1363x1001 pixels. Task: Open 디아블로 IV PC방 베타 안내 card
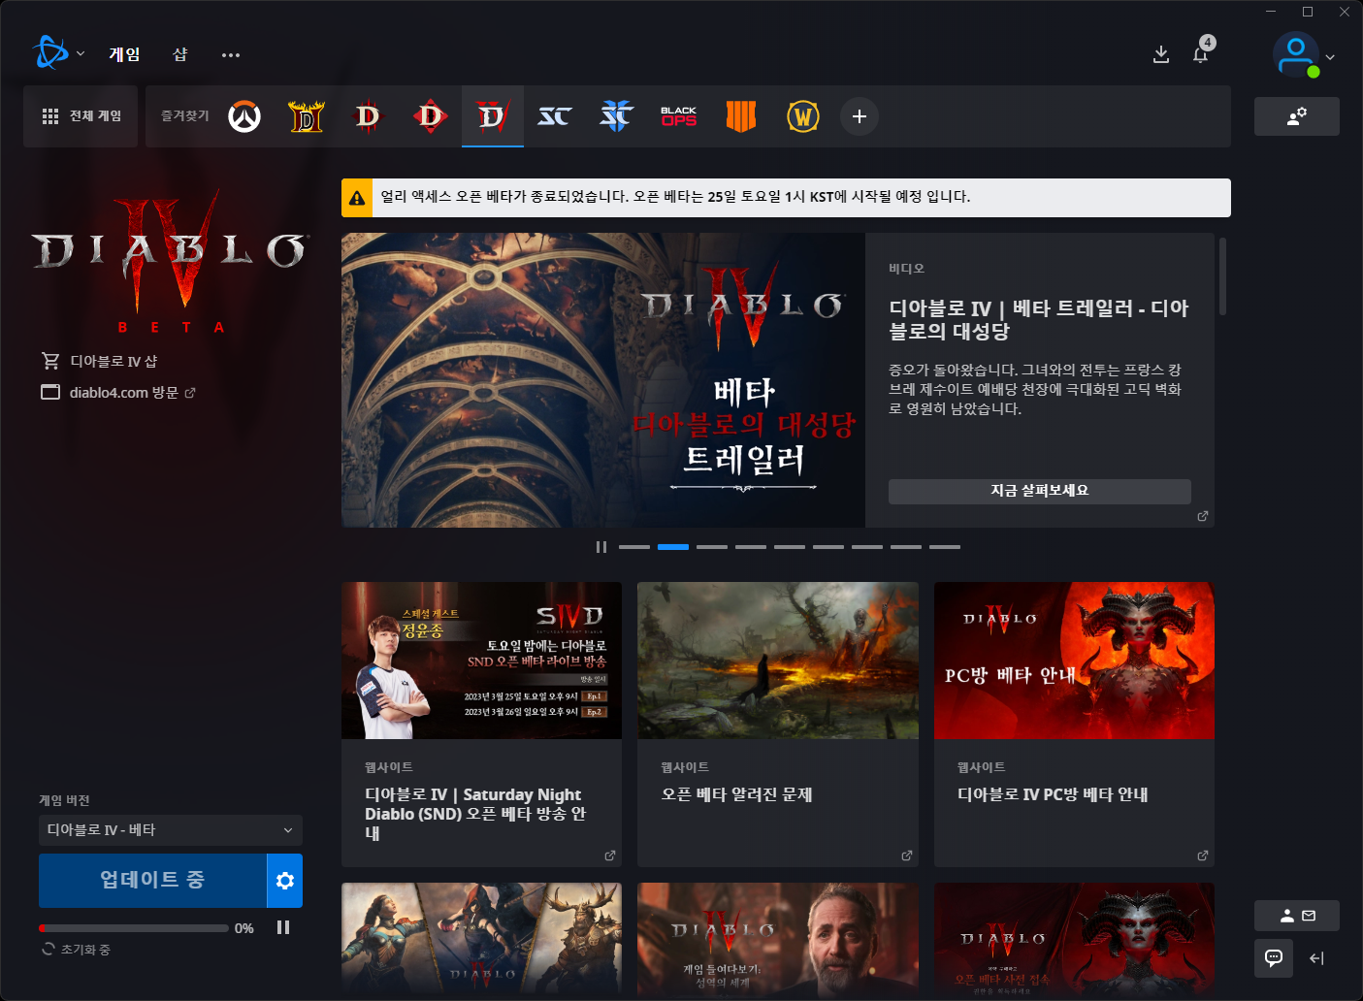pyautogui.click(x=1074, y=725)
